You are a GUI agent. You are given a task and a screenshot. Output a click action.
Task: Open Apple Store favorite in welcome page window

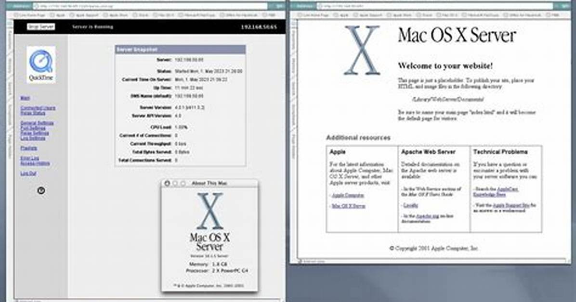pyautogui.click(x=399, y=15)
